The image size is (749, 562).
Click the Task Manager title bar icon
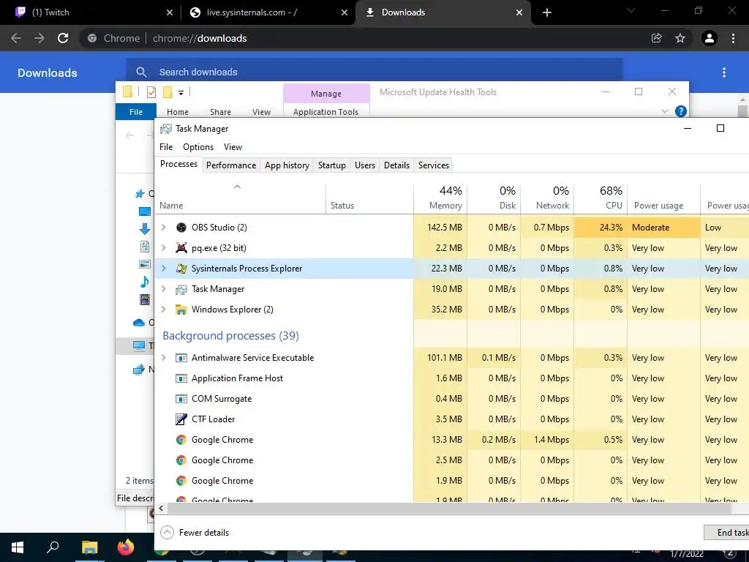[x=166, y=129]
